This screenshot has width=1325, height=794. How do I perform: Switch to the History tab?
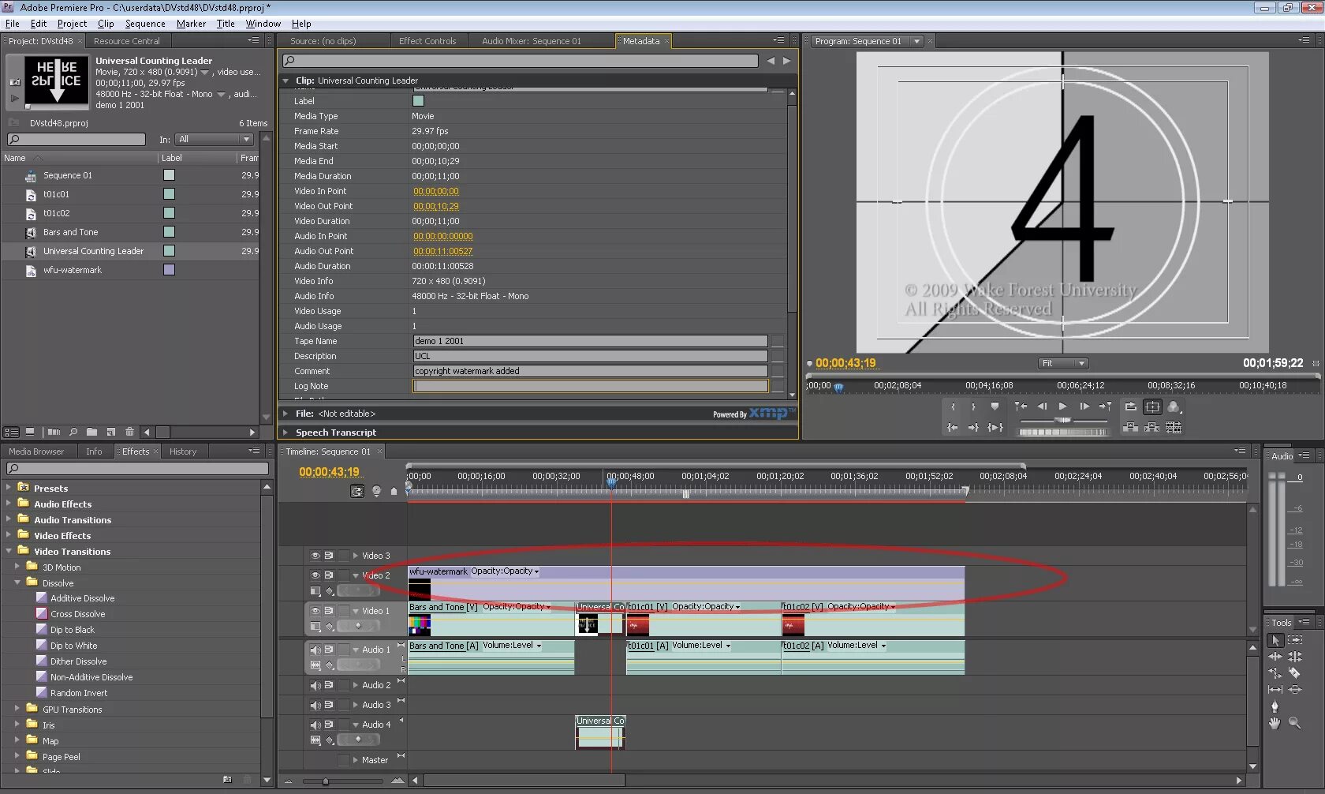click(183, 451)
